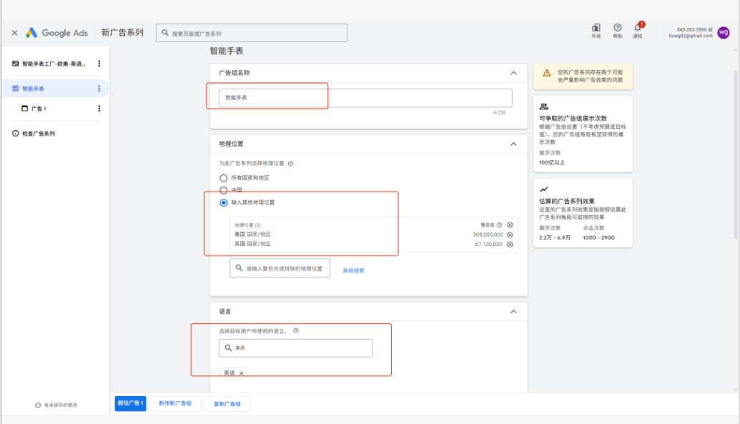Select the 智能手表 ad group in sidebar

pos(33,88)
